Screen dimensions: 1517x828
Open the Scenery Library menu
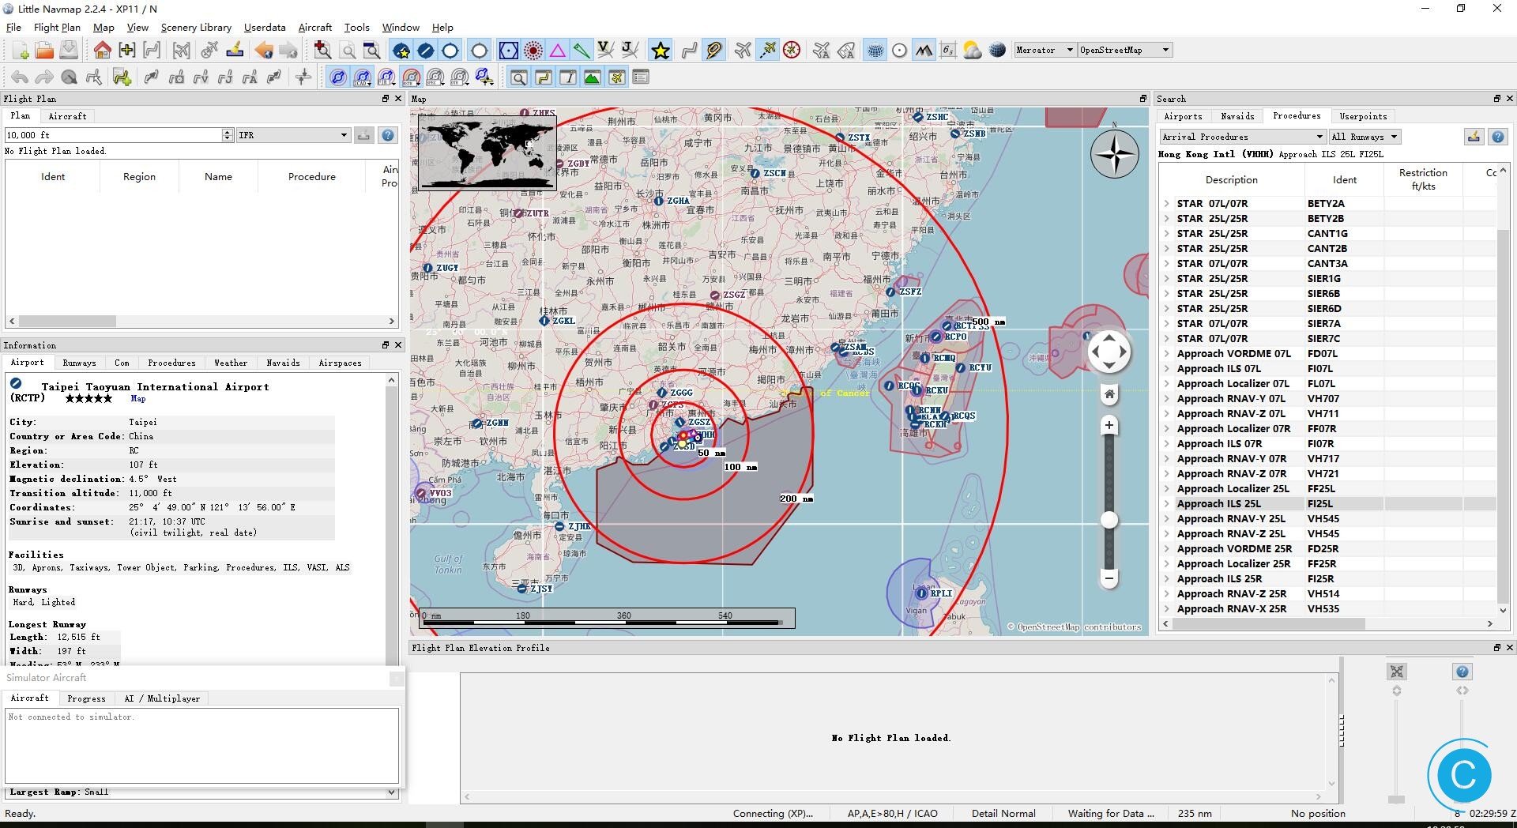(196, 27)
